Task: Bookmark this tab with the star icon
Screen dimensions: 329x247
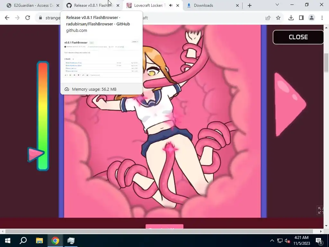Action: click(x=278, y=18)
